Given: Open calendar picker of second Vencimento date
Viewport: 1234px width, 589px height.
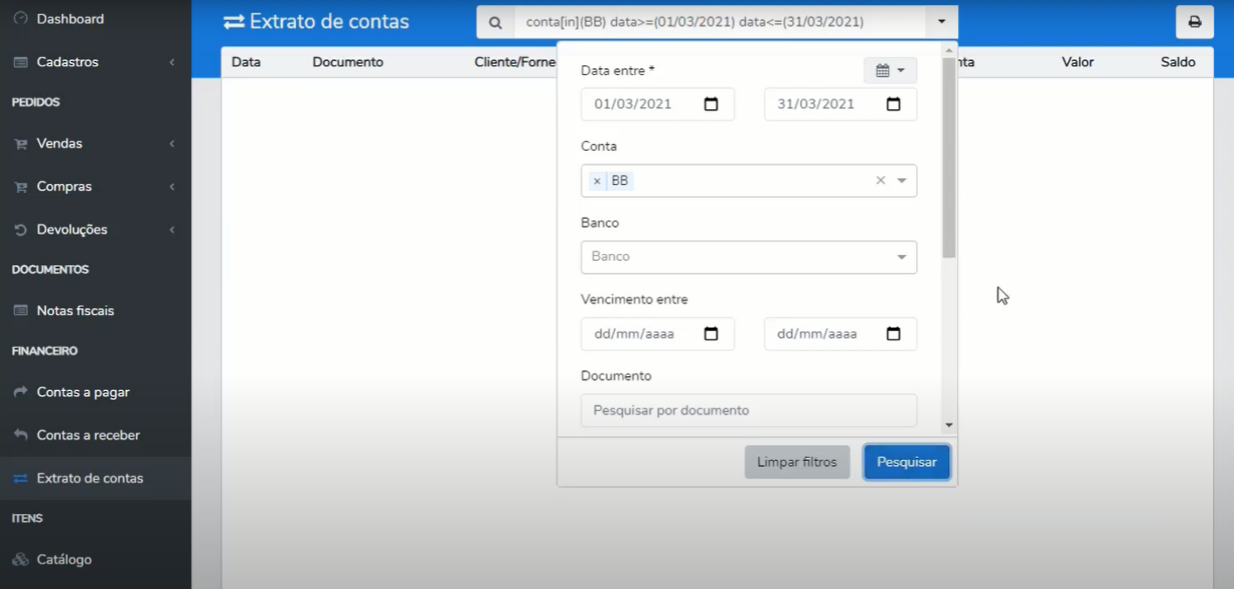Looking at the screenshot, I should click(893, 333).
